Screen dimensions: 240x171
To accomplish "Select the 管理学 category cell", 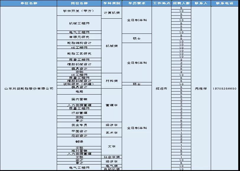I will pyautogui.click(x=112, y=105).
